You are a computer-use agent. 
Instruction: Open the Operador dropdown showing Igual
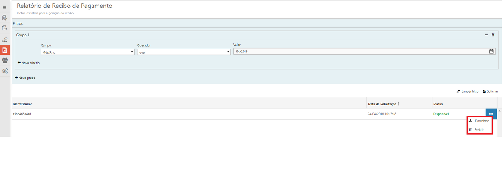pos(184,52)
